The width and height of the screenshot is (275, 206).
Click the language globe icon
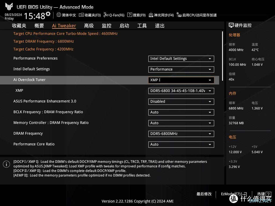pyautogui.click(x=59, y=15)
